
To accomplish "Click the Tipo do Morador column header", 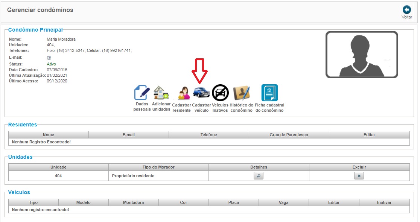I will [158, 167].
